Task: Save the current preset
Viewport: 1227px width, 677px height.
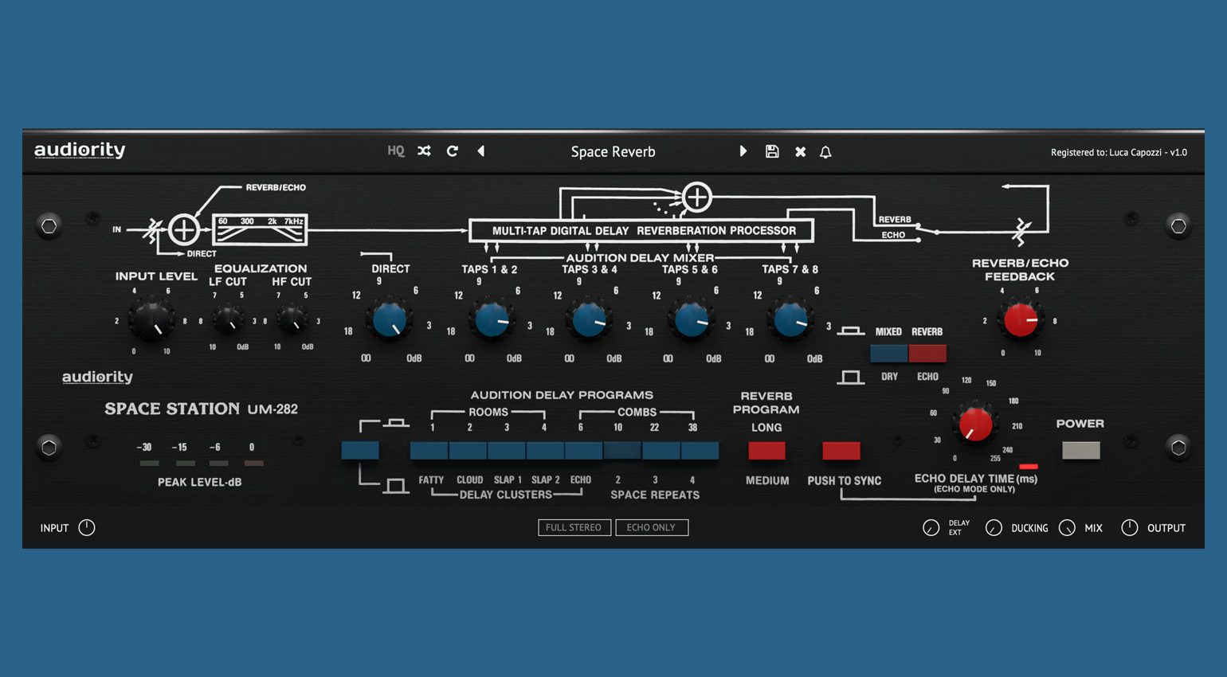Action: [x=772, y=151]
